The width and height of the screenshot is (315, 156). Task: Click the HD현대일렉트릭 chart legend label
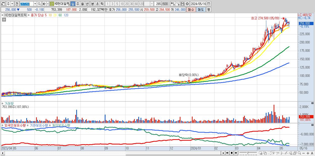click(15, 15)
